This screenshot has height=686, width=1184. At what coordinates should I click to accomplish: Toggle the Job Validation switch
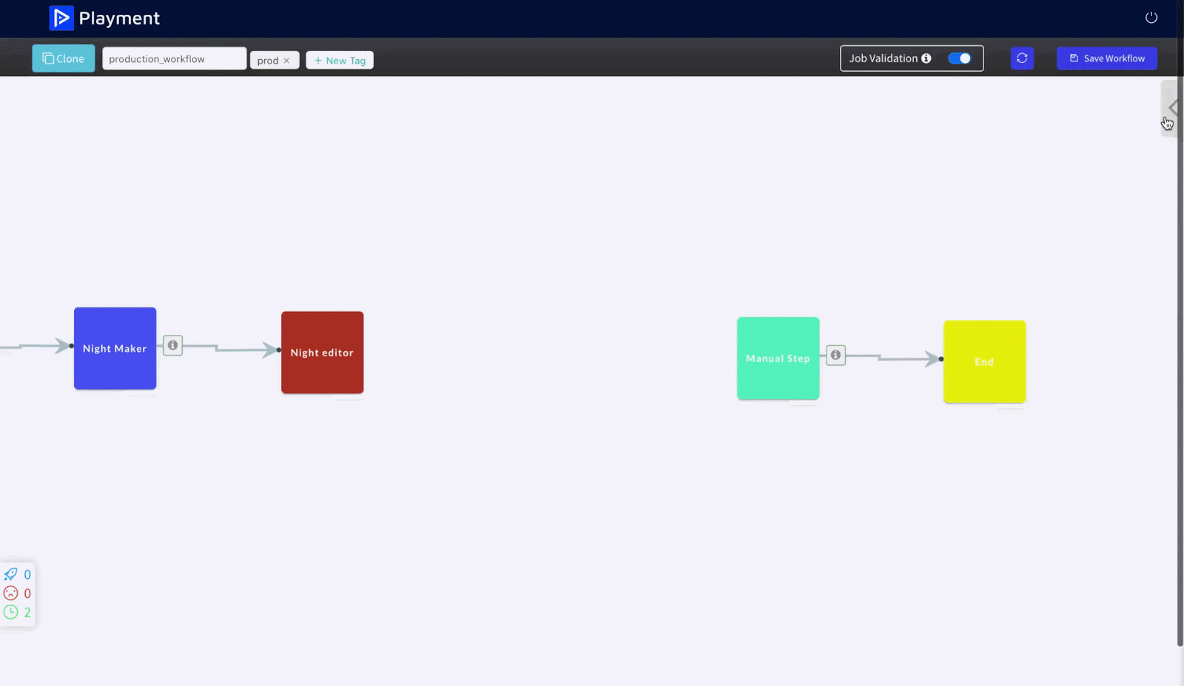point(959,58)
